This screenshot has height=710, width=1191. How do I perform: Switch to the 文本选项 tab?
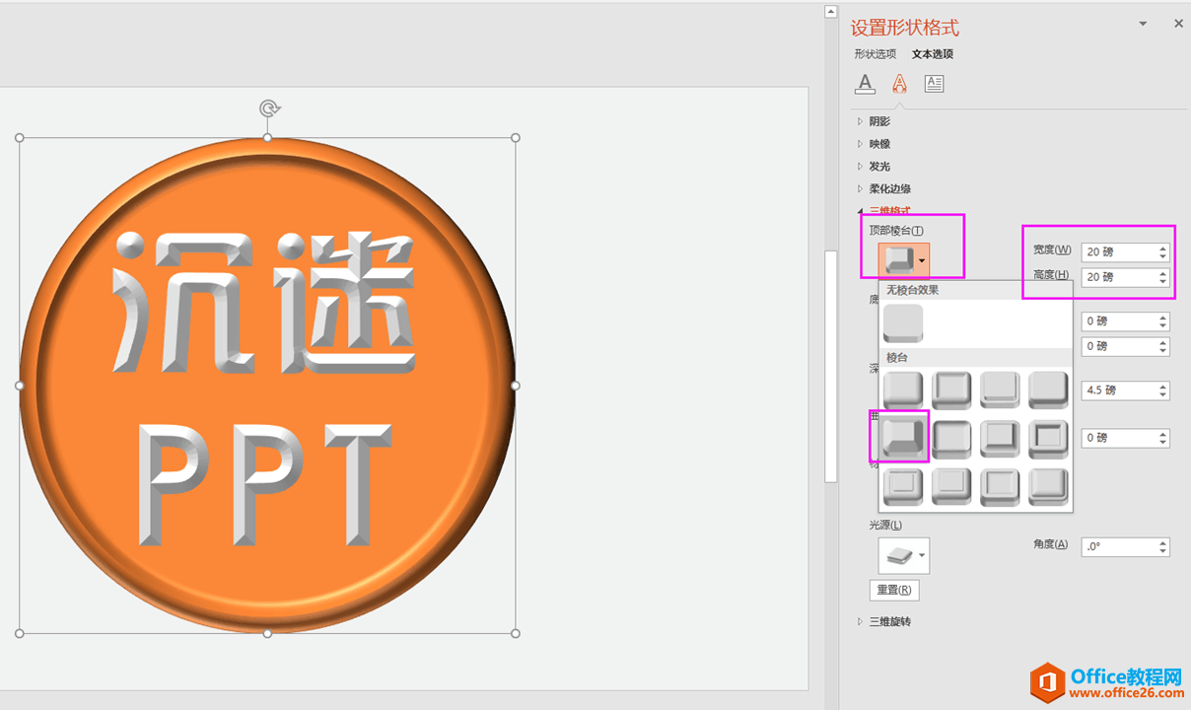932,54
